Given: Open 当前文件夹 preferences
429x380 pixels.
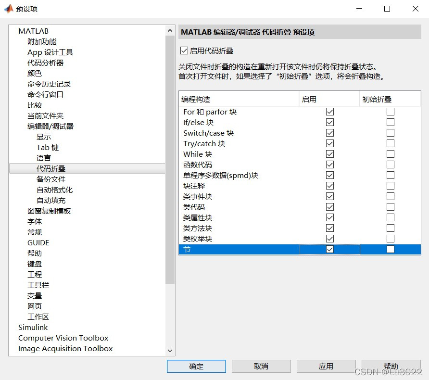Looking at the screenshot, I should (45, 116).
